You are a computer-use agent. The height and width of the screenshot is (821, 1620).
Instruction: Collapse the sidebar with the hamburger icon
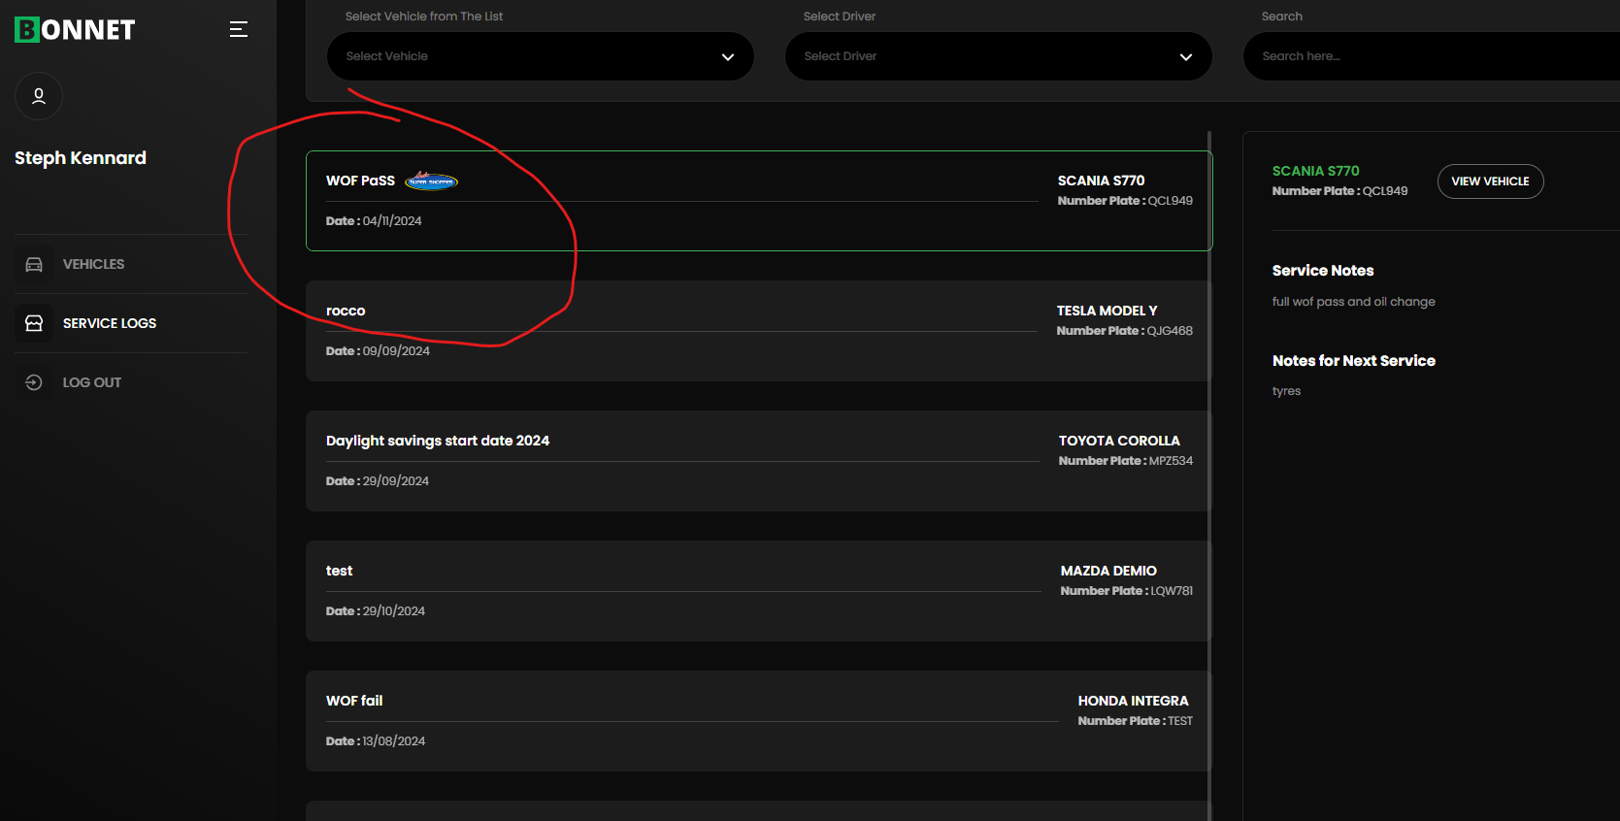[238, 30]
